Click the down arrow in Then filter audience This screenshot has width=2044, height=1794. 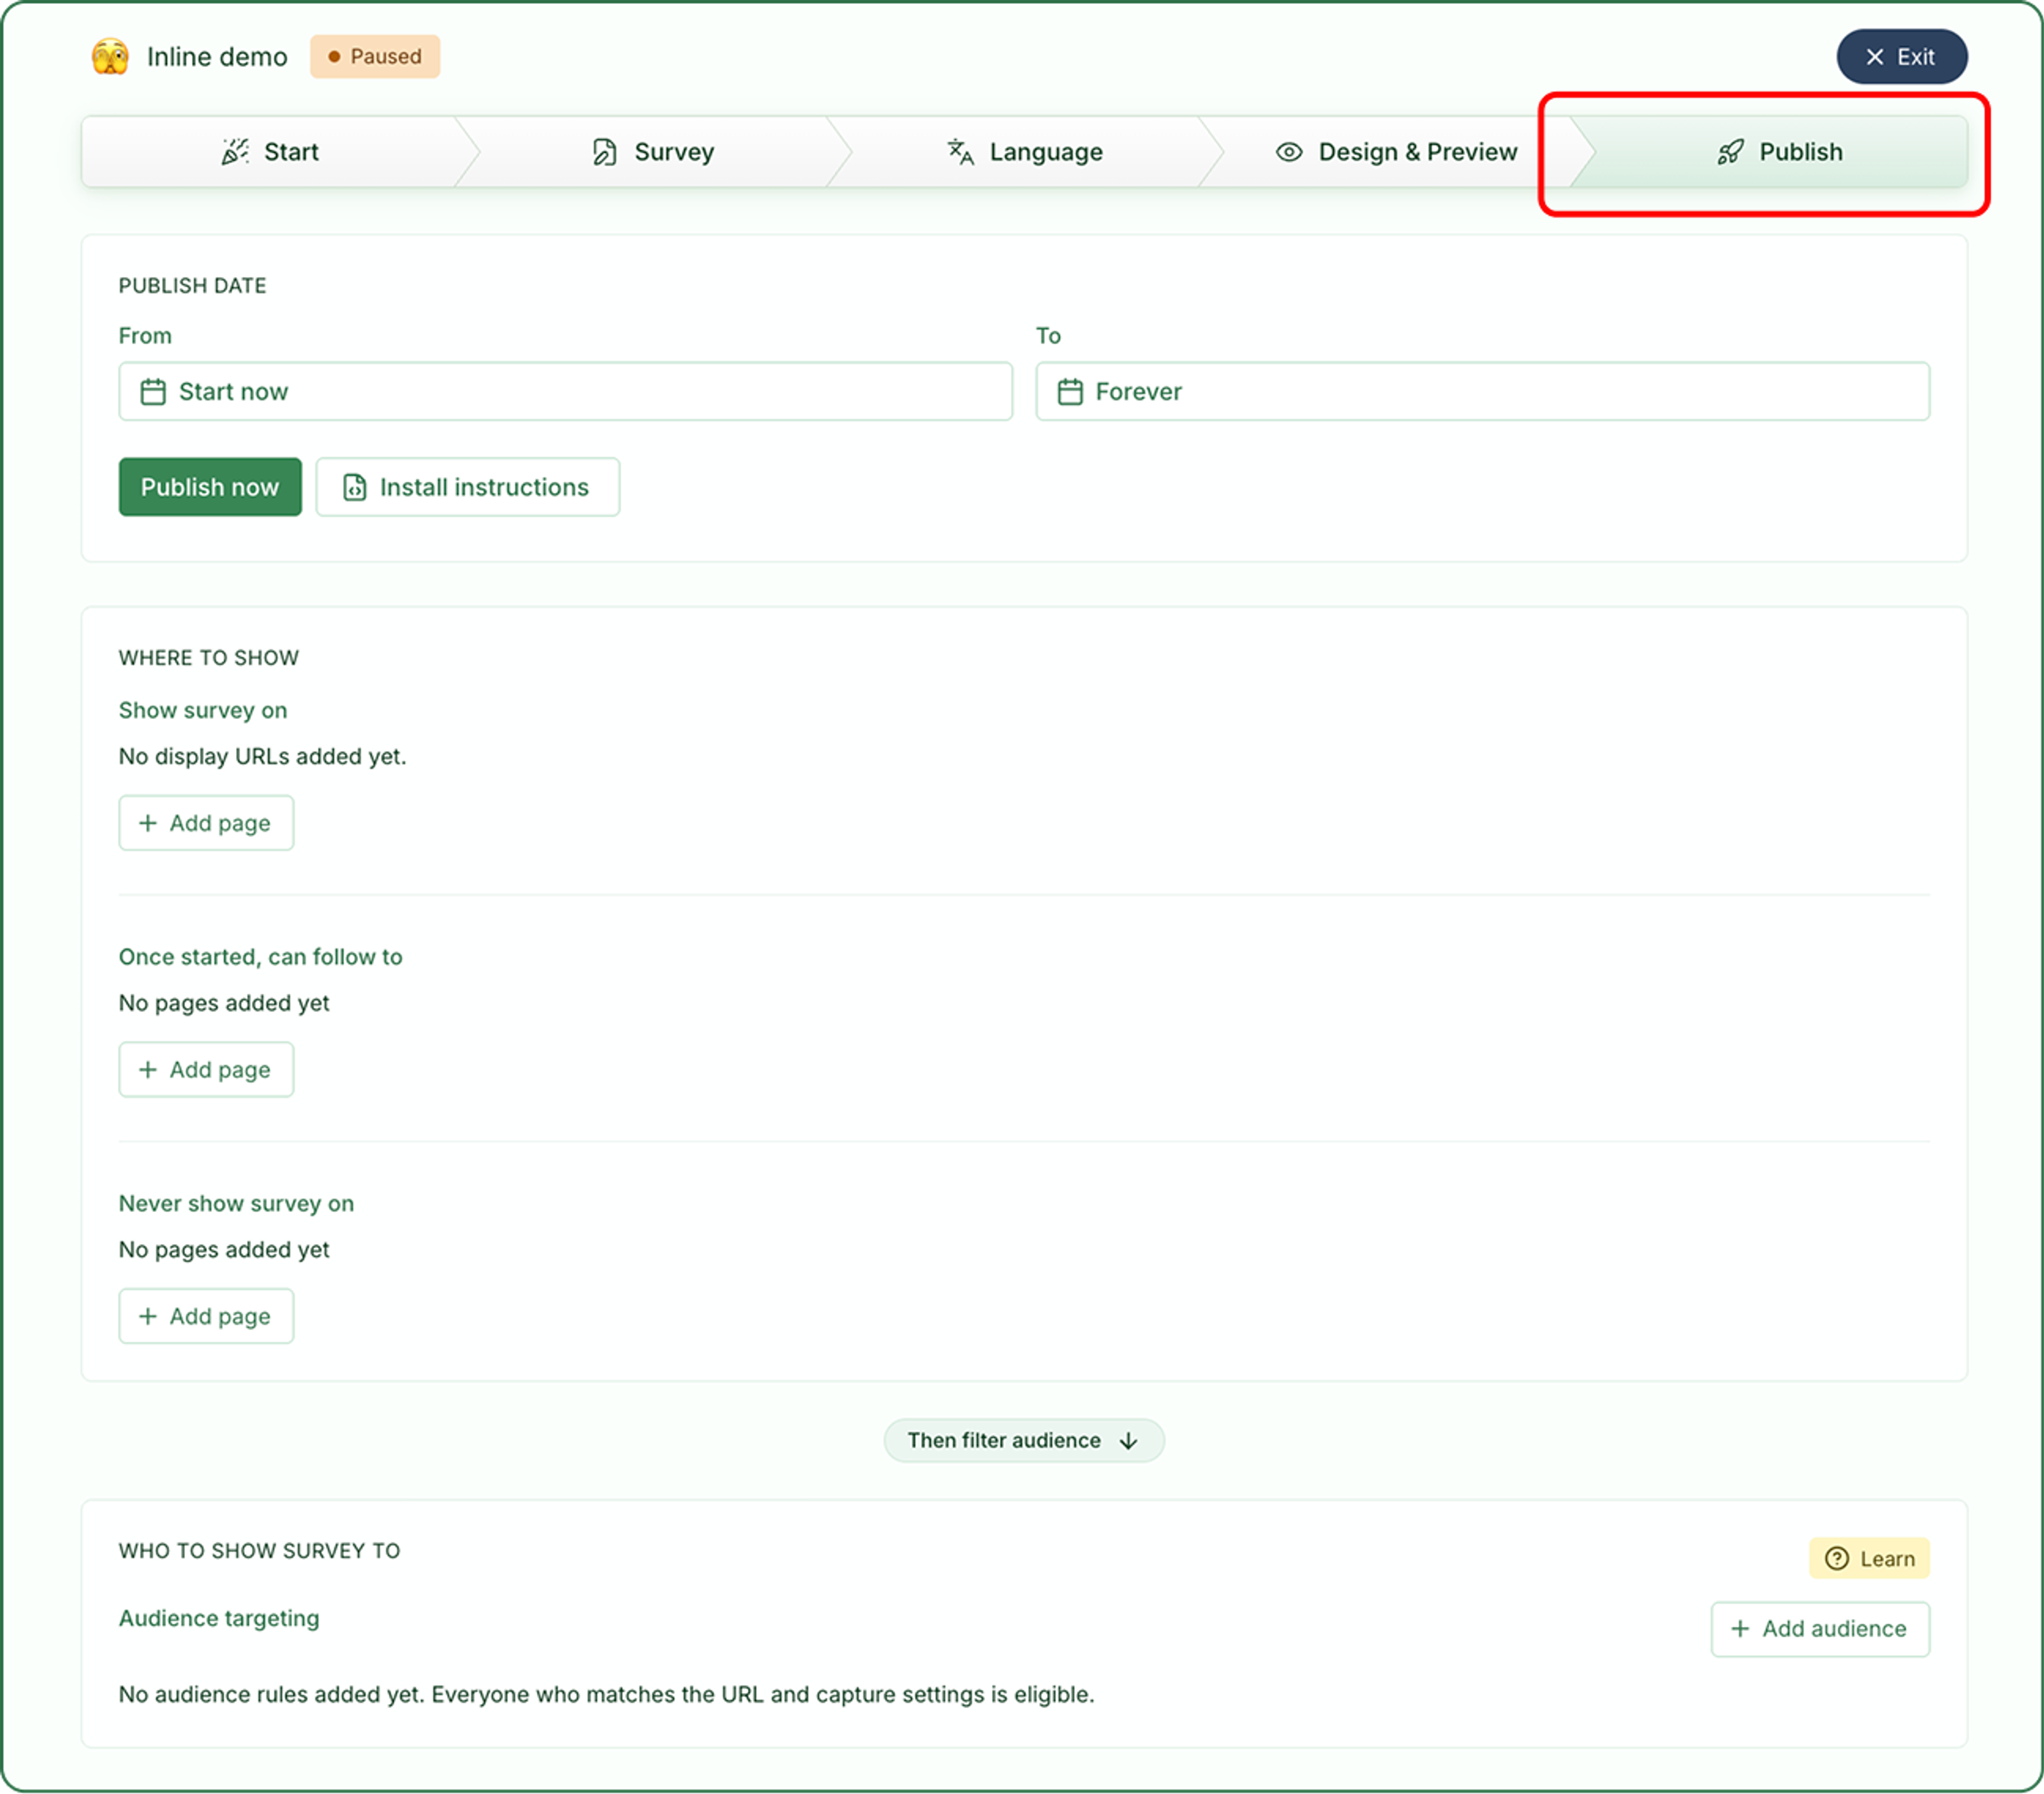tap(1129, 1441)
